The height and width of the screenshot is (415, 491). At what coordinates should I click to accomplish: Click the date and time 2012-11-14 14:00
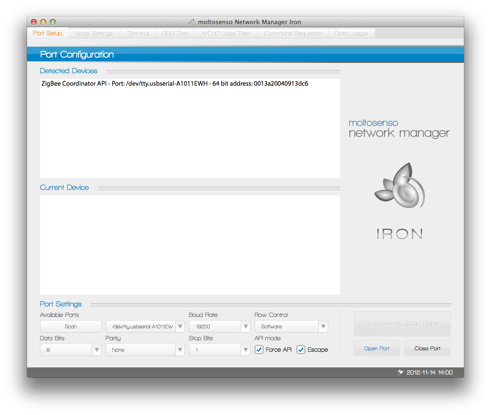coord(430,372)
